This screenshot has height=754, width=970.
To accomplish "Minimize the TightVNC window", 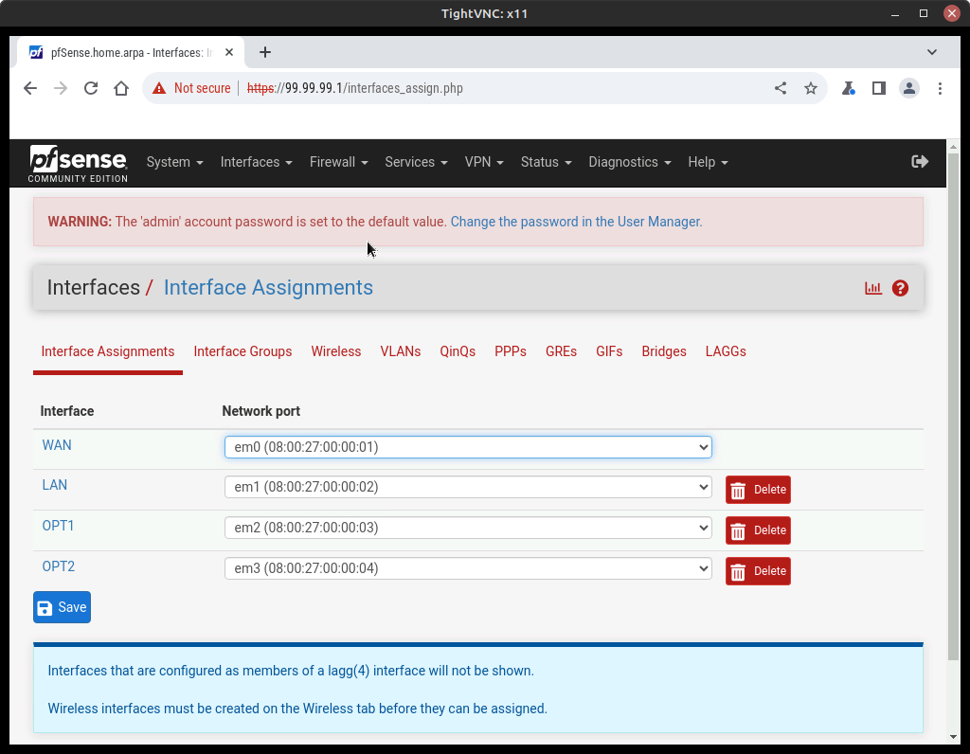I will (x=894, y=13).
